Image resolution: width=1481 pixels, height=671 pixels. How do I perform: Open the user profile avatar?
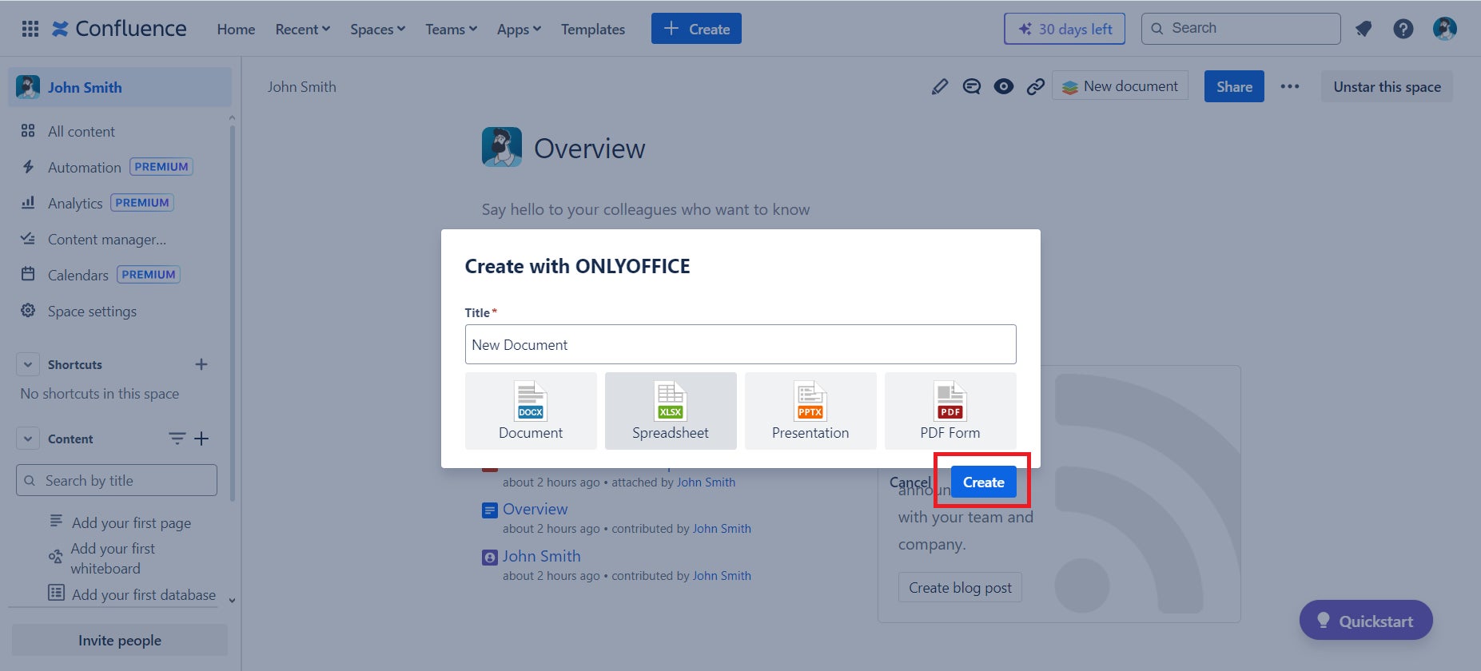pos(1445,29)
